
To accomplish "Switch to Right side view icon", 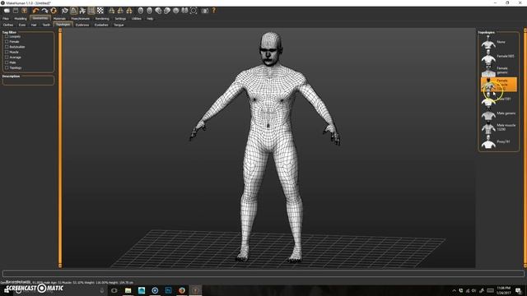I will (x=158, y=11).
